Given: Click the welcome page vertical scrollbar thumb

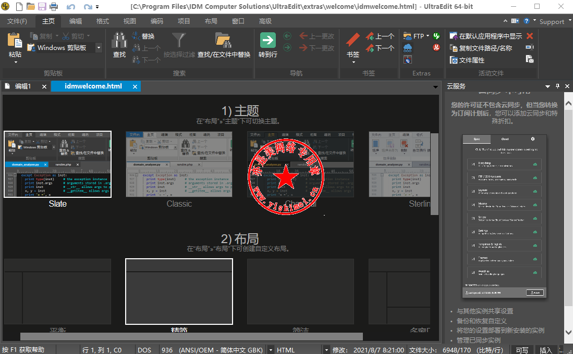Looking at the screenshot, I should (434, 174).
